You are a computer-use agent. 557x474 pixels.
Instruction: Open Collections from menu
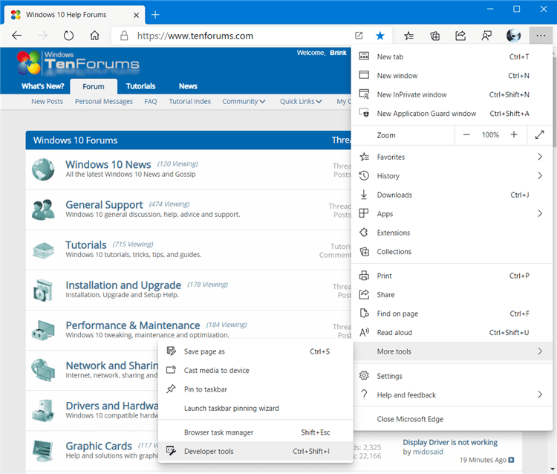[x=452, y=252]
